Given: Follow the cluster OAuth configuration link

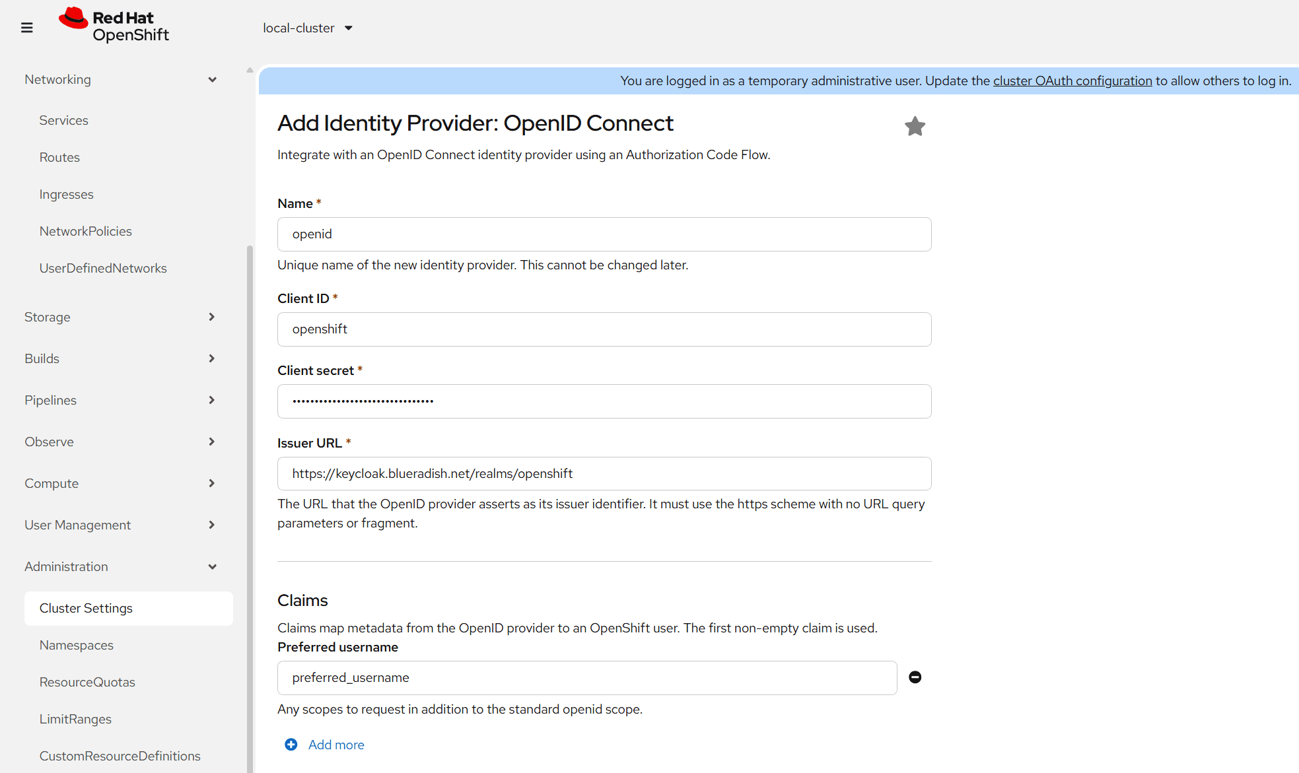Looking at the screenshot, I should click(x=1072, y=81).
